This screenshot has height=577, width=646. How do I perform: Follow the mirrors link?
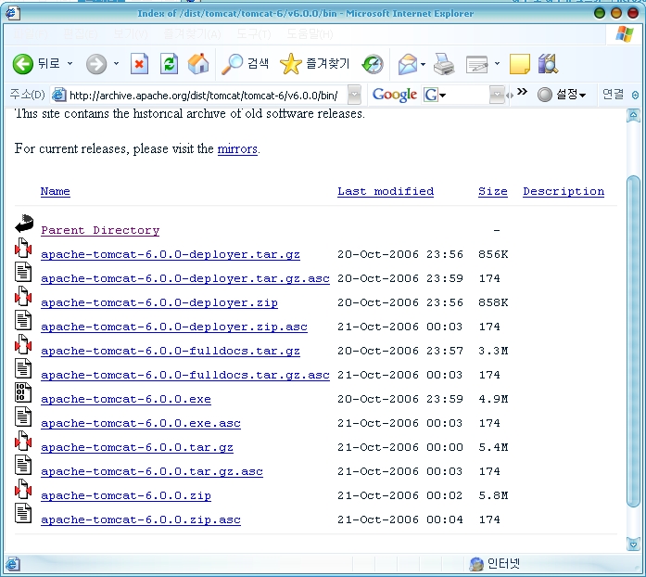pyautogui.click(x=237, y=148)
